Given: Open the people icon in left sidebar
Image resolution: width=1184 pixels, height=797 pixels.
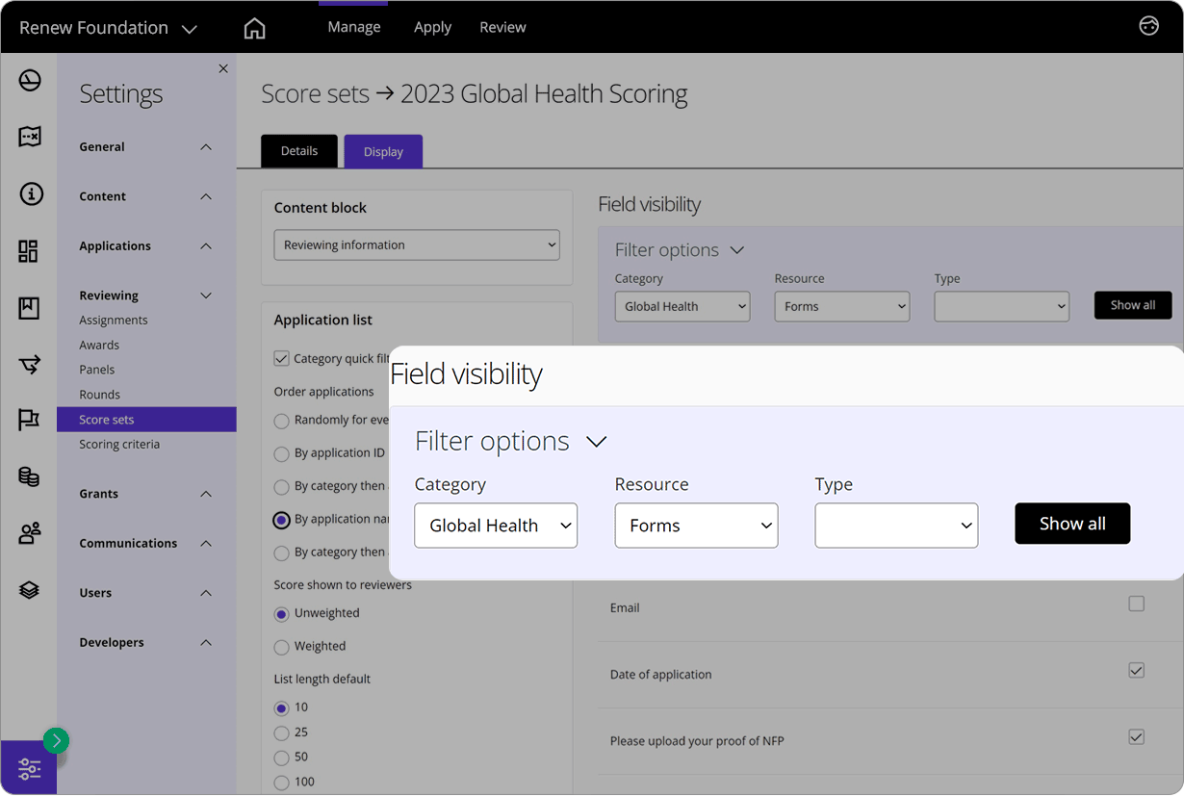Looking at the screenshot, I should 29,533.
